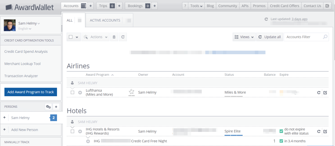The height and width of the screenshot is (146, 335).
Task: Expand Sam Helmy in Persons list
Action: [x=4, y=117]
